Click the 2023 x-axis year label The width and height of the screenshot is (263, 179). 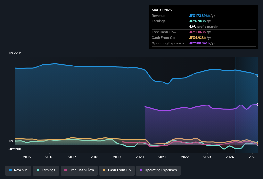click(207, 157)
